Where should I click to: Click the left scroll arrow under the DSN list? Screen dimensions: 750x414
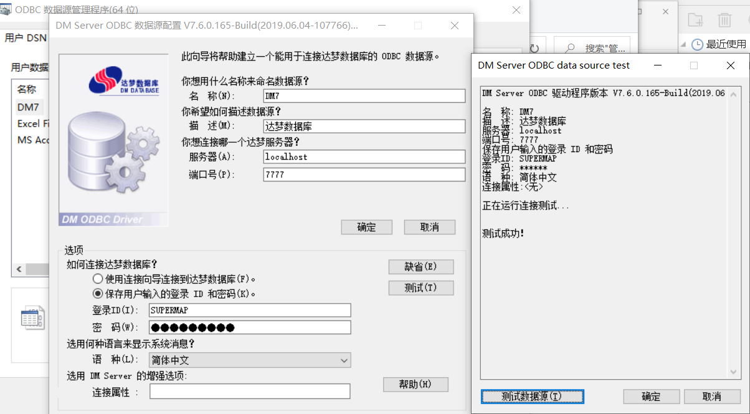click(x=19, y=269)
